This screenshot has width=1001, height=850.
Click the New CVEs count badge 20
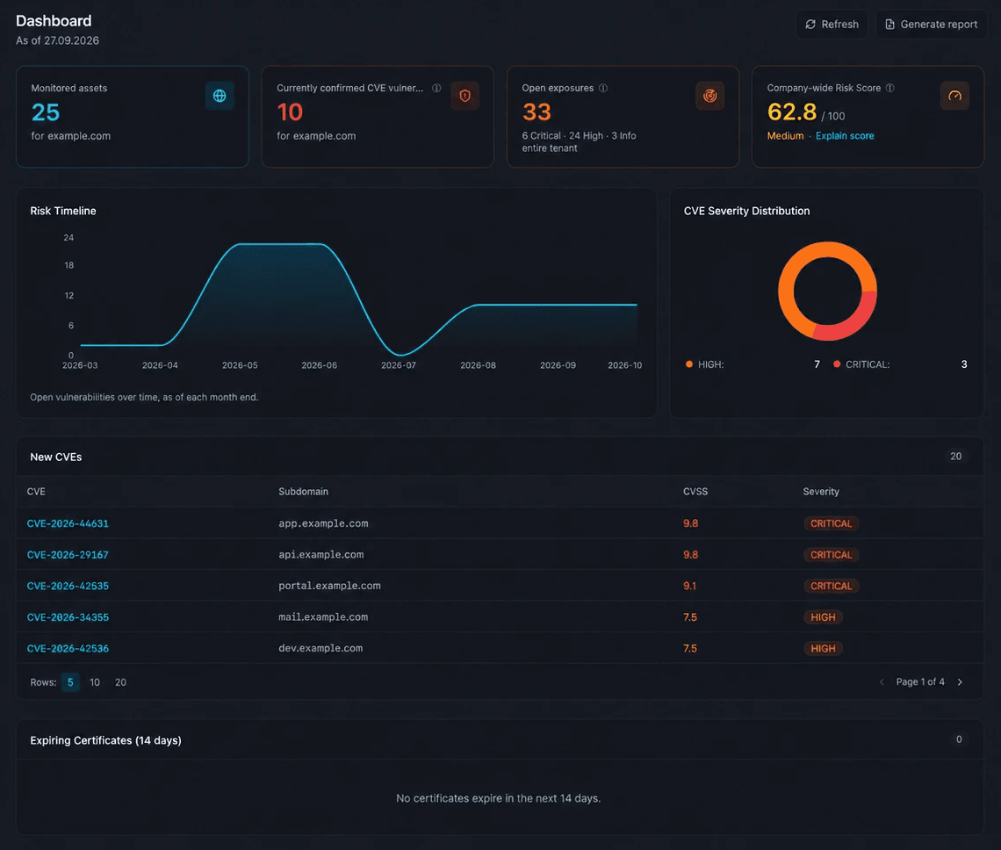[955, 456]
